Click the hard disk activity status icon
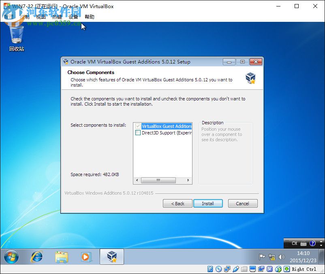This screenshot has height=274, width=325. tap(210, 269)
